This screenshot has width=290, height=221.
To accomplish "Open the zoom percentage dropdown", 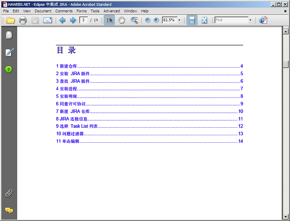I will point(179,20).
